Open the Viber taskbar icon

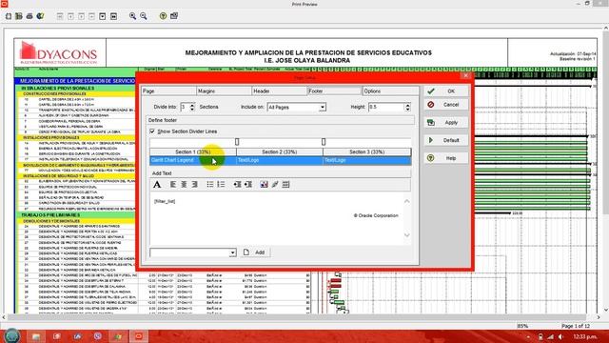coord(97,336)
